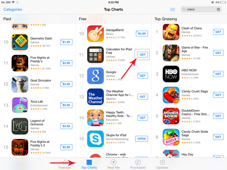
Task: Focus the search field containing cisco
Action: (201, 10)
